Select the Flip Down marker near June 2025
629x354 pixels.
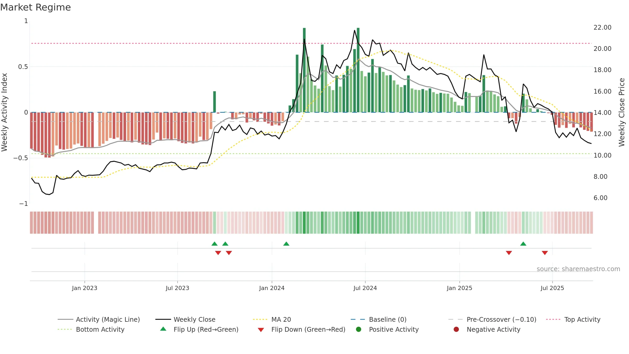click(x=545, y=253)
